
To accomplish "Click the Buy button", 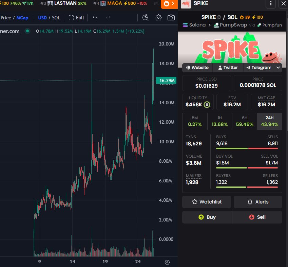I will [207, 217].
